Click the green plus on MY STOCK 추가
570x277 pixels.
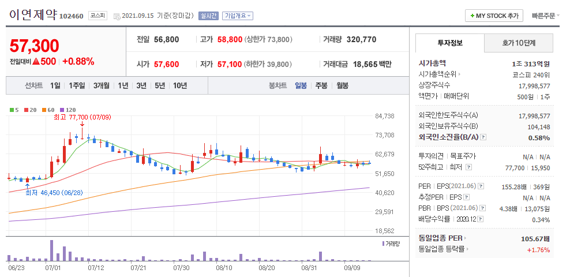click(472, 16)
